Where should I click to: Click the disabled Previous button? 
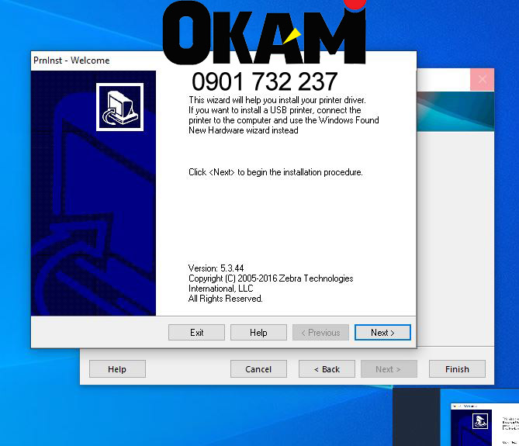pyautogui.click(x=320, y=332)
